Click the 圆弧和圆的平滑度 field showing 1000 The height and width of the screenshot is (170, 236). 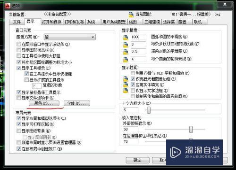click(x=138, y=37)
